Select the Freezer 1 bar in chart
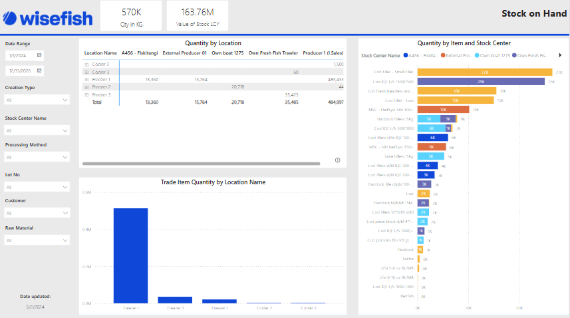Viewport: 570px width, 318px height. click(130, 255)
